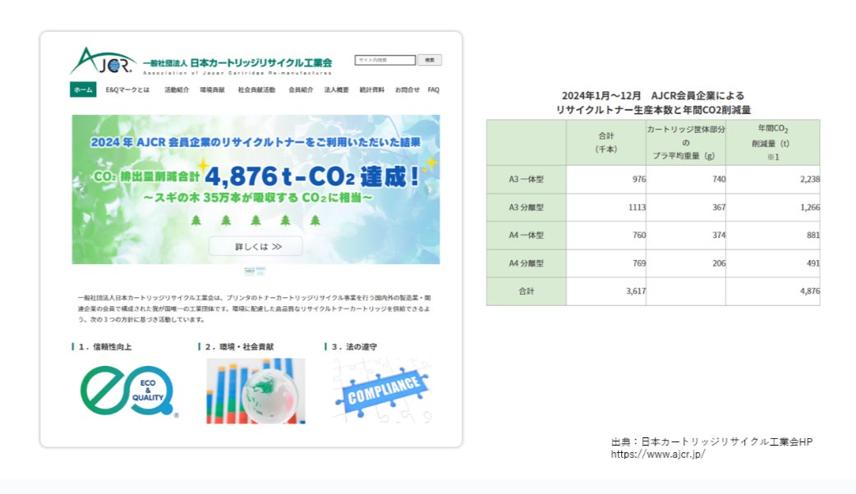Click total CO2 cell 4,876

click(x=810, y=291)
